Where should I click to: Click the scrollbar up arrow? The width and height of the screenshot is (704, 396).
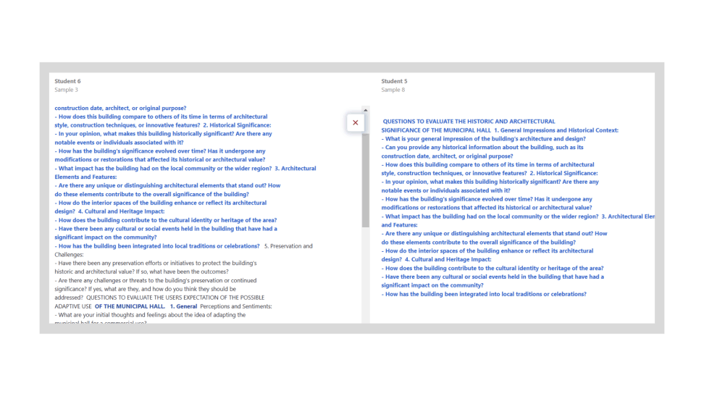[366, 110]
